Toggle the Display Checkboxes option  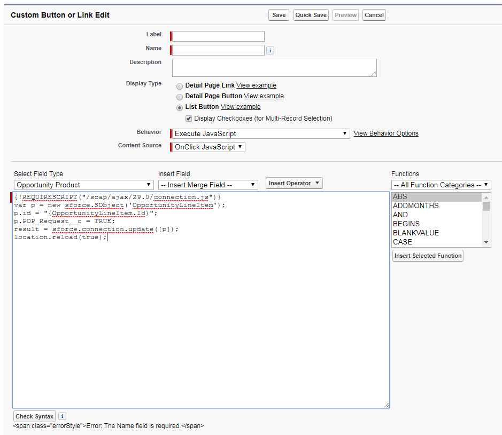coord(189,118)
